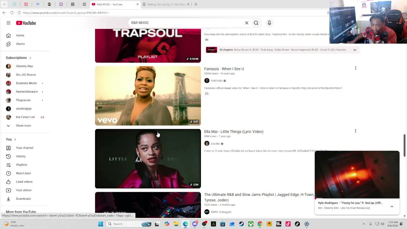The width and height of the screenshot is (407, 229).
Task: Close the R&B MUSIC - YouTube tab
Action: coord(137,4)
